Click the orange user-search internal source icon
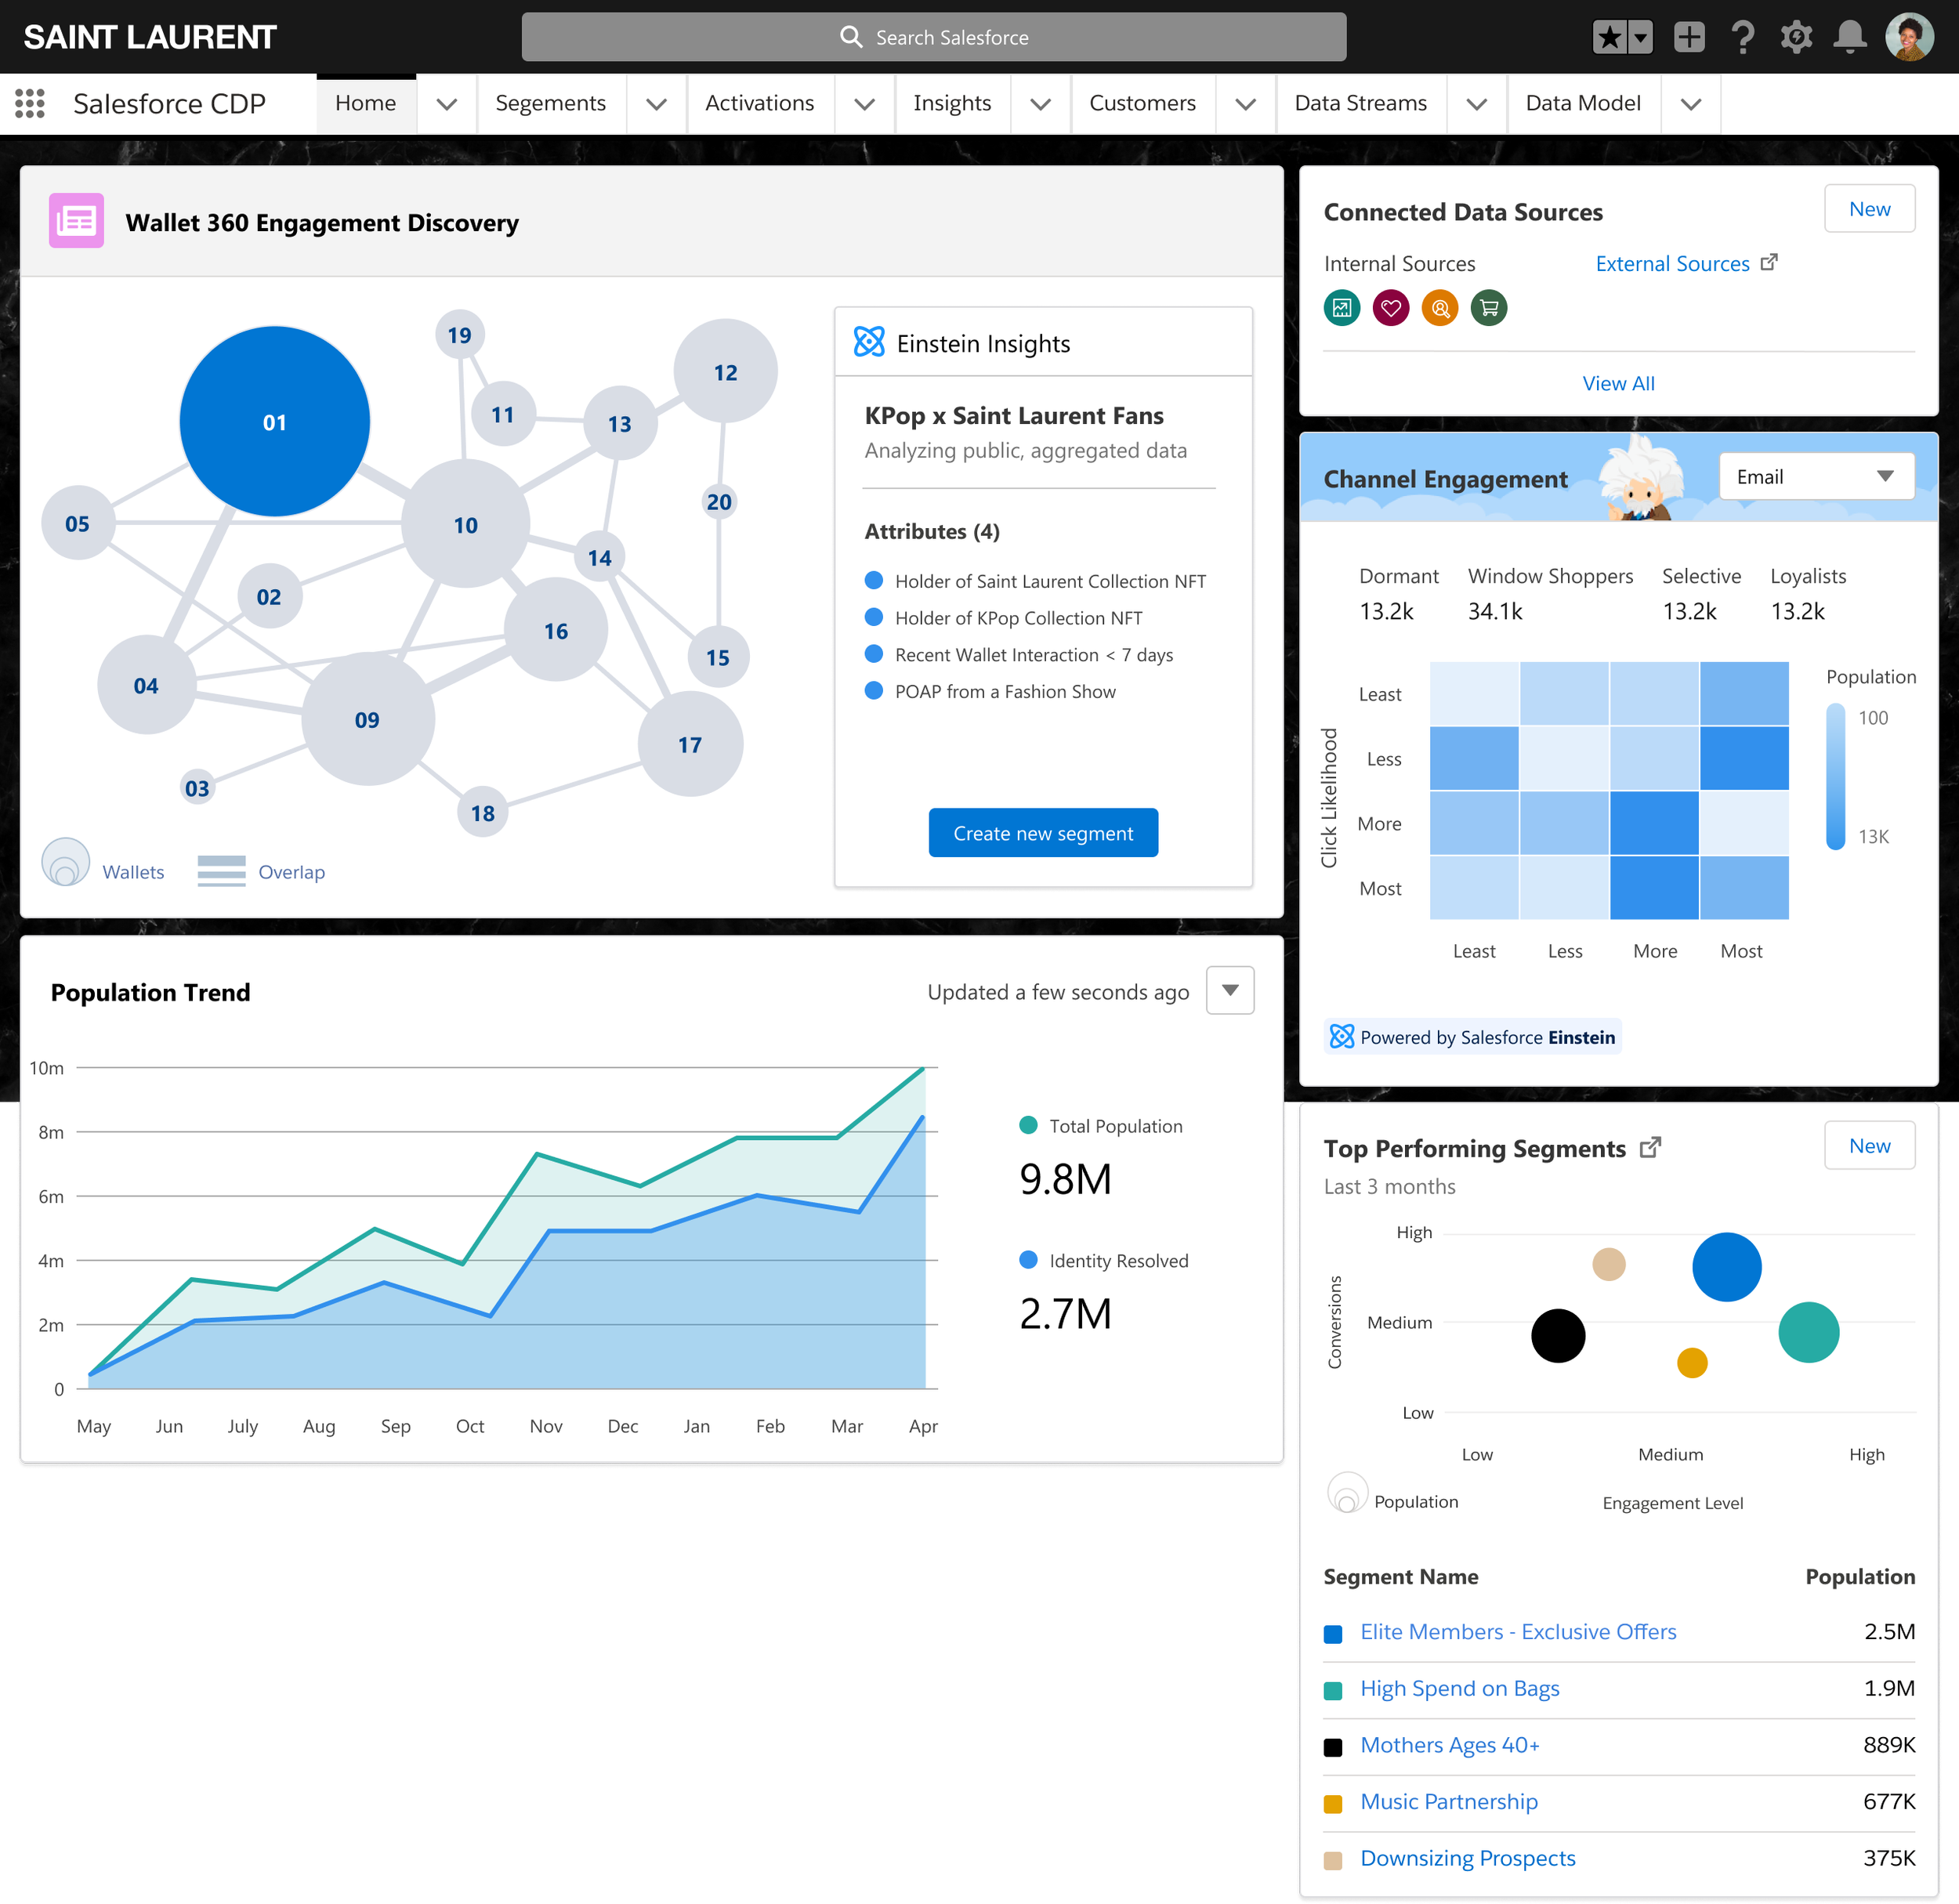This screenshot has width=1959, height=1904. pos(1440,308)
